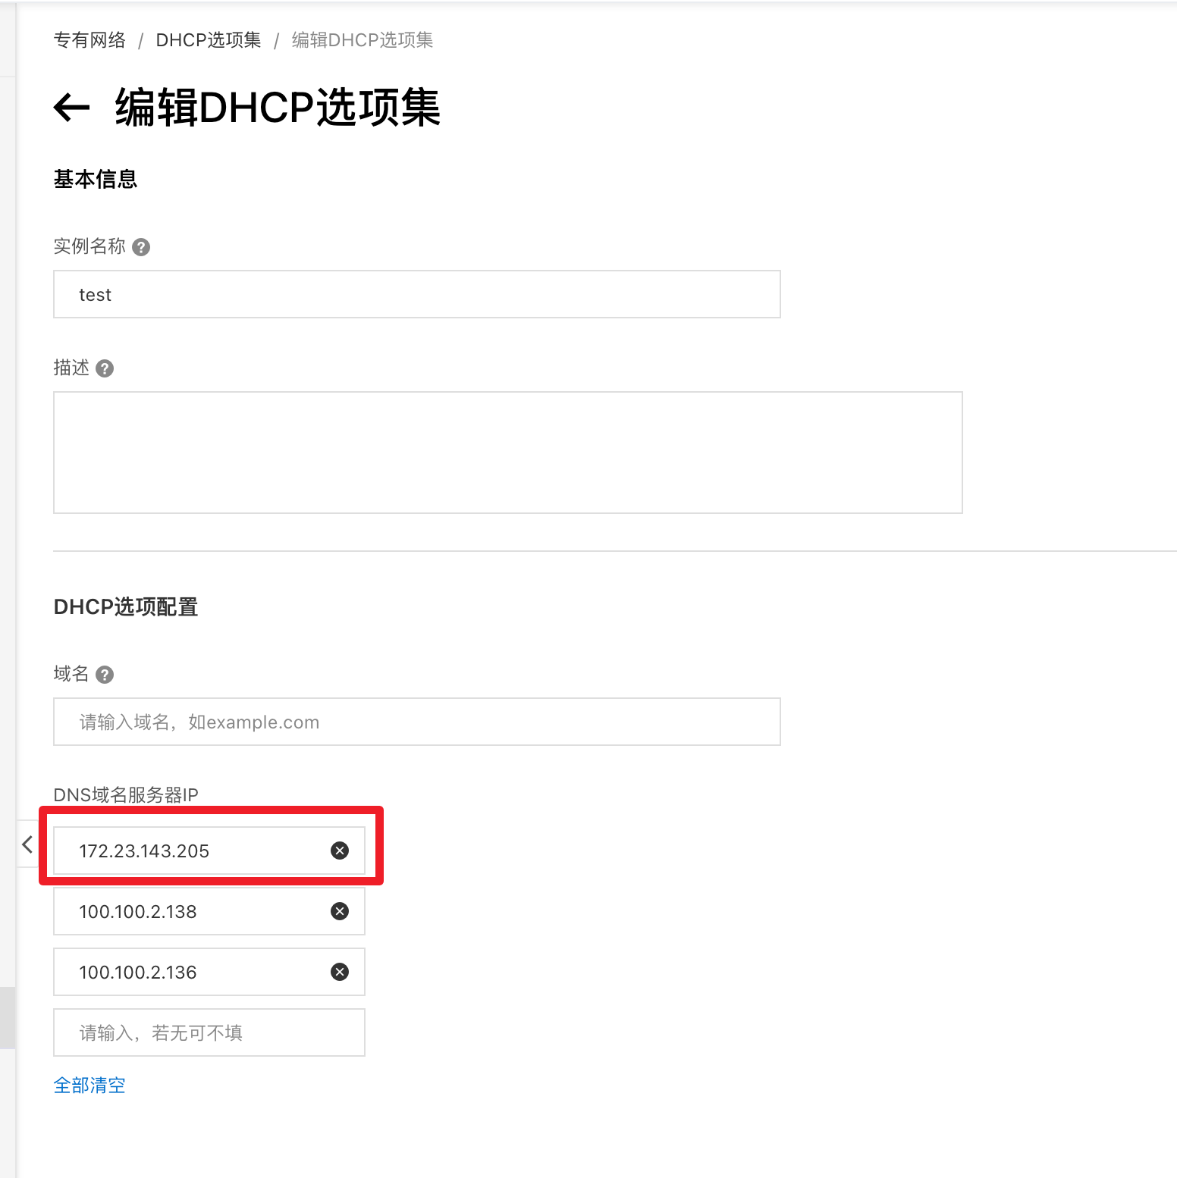
Task: Open help tooltip for 域名
Action: tap(105, 675)
